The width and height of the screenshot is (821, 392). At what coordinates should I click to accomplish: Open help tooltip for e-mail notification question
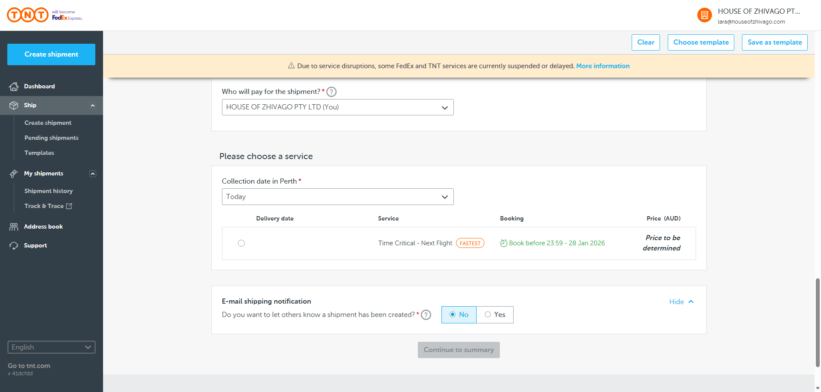click(x=426, y=315)
